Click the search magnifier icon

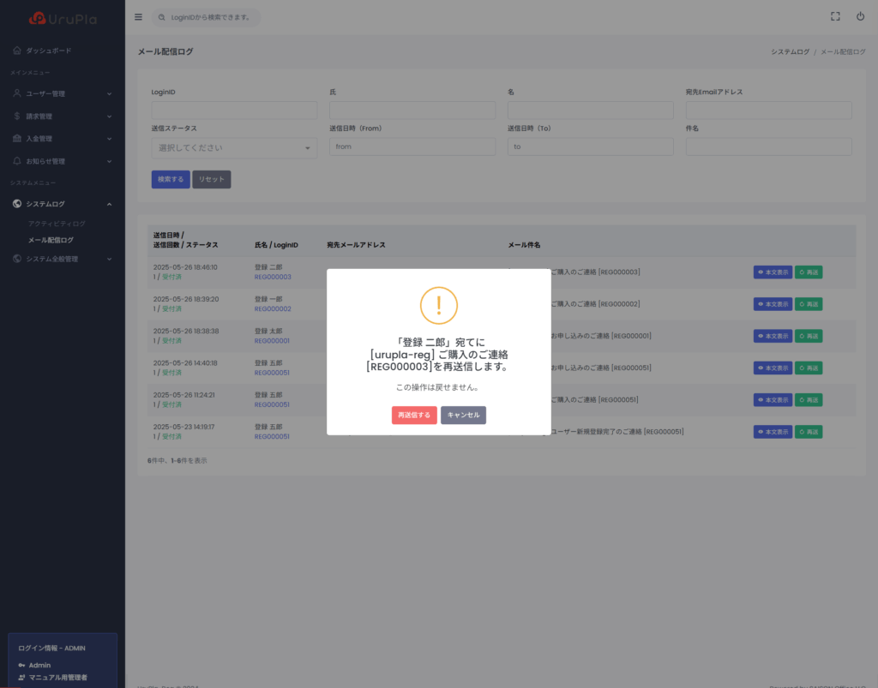pos(162,17)
